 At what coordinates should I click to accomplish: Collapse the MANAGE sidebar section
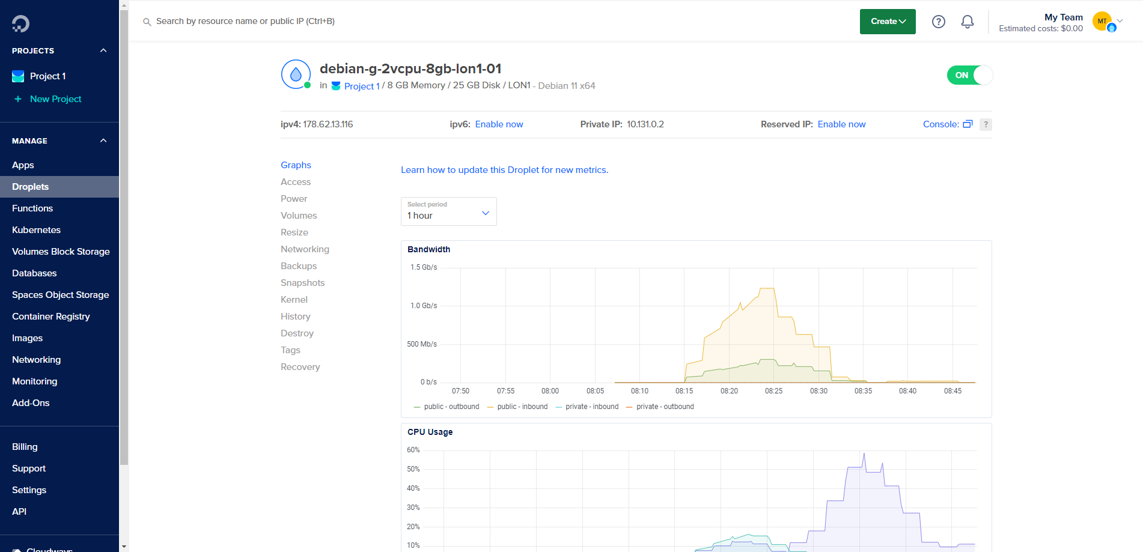pos(103,141)
